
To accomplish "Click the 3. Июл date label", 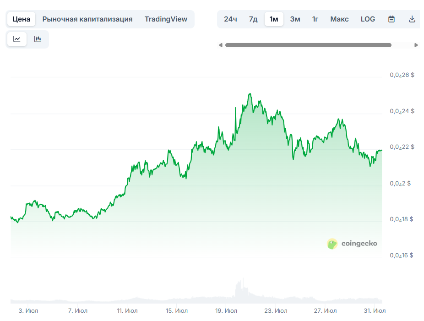I will (28, 311).
